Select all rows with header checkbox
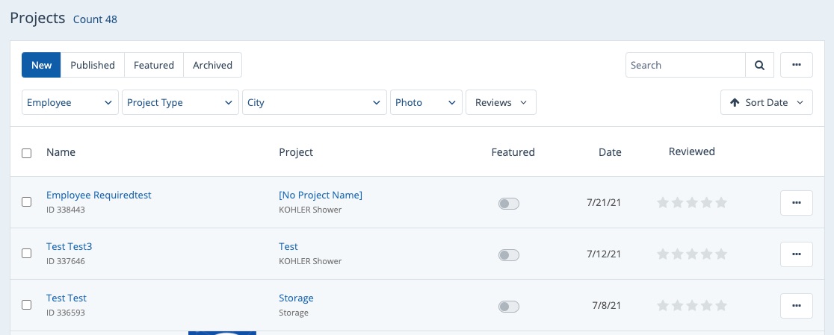The height and width of the screenshot is (335, 834). (x=27, y=153)
